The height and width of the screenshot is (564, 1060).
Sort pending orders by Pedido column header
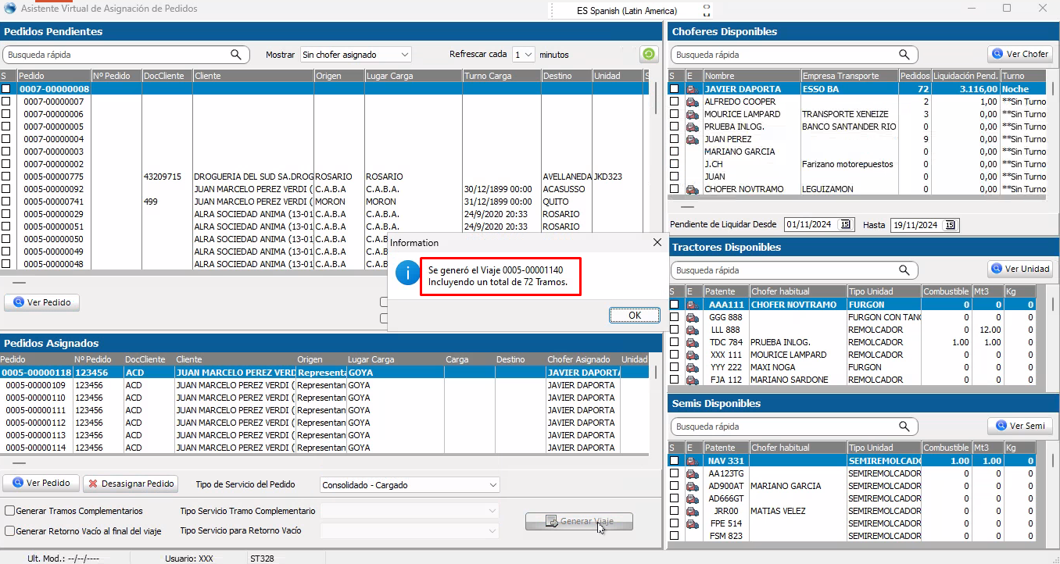[53, 76]
